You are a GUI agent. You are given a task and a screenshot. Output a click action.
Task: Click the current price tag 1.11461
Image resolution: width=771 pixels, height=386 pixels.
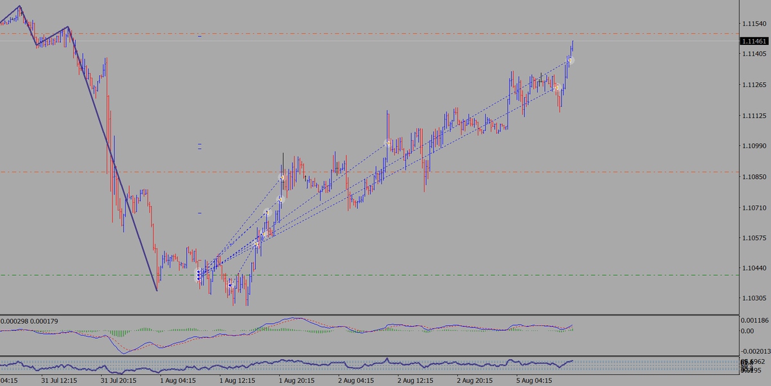pos(754,41)
